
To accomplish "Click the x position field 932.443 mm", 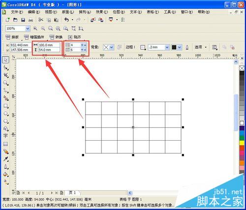I will coord(21,45).
